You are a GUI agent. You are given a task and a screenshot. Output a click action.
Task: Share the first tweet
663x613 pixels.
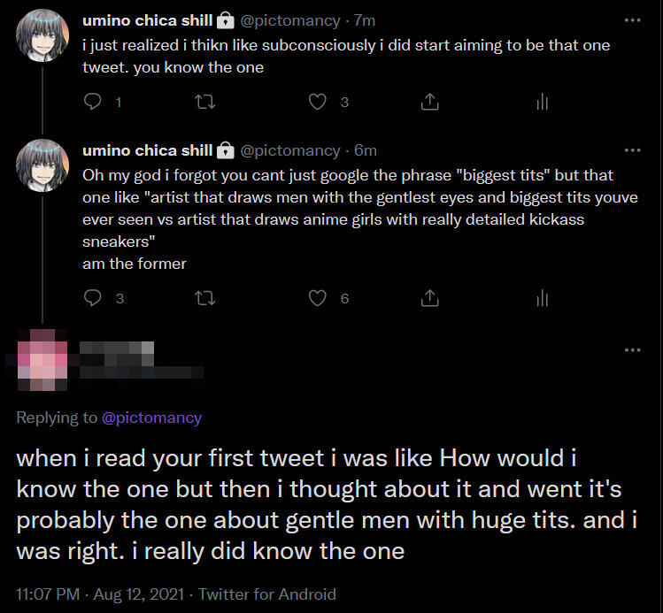click(x=429, y=102)
